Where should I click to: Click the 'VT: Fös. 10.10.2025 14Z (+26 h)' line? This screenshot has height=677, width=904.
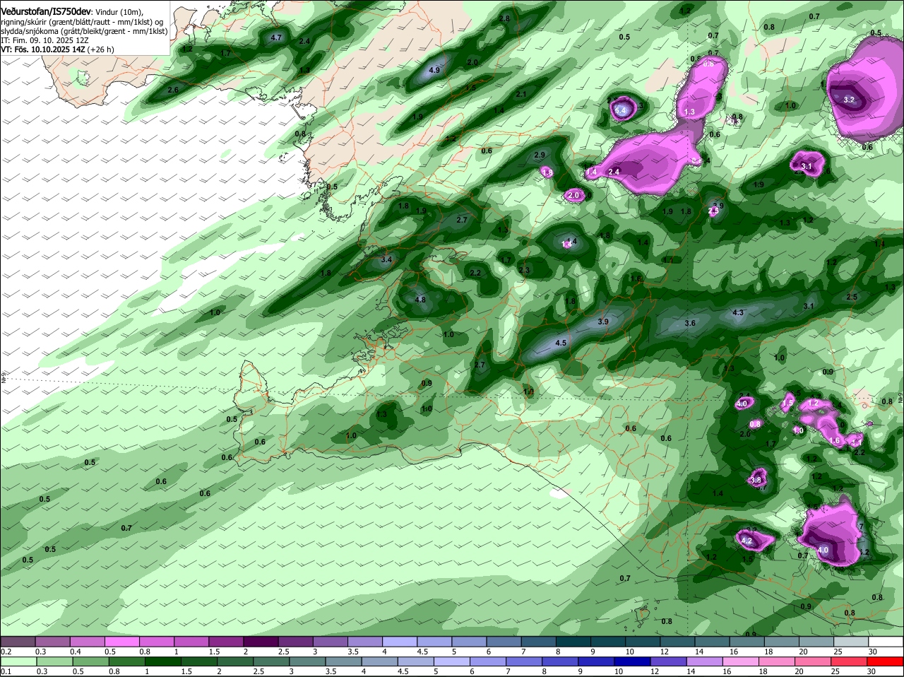point(57,49)
